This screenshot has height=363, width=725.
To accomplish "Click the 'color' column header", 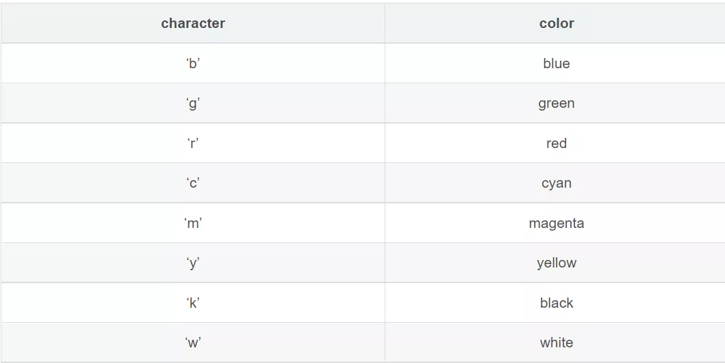I will [557, 23].
